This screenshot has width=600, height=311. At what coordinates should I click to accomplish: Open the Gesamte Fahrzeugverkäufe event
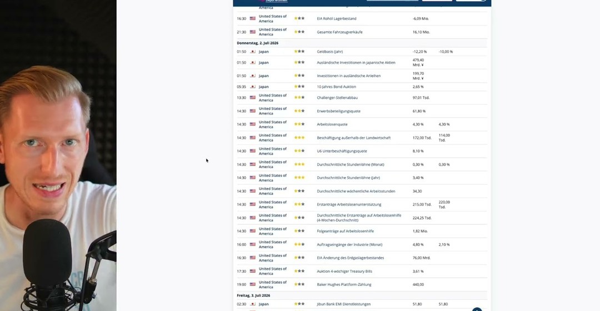tap(339, 32)
